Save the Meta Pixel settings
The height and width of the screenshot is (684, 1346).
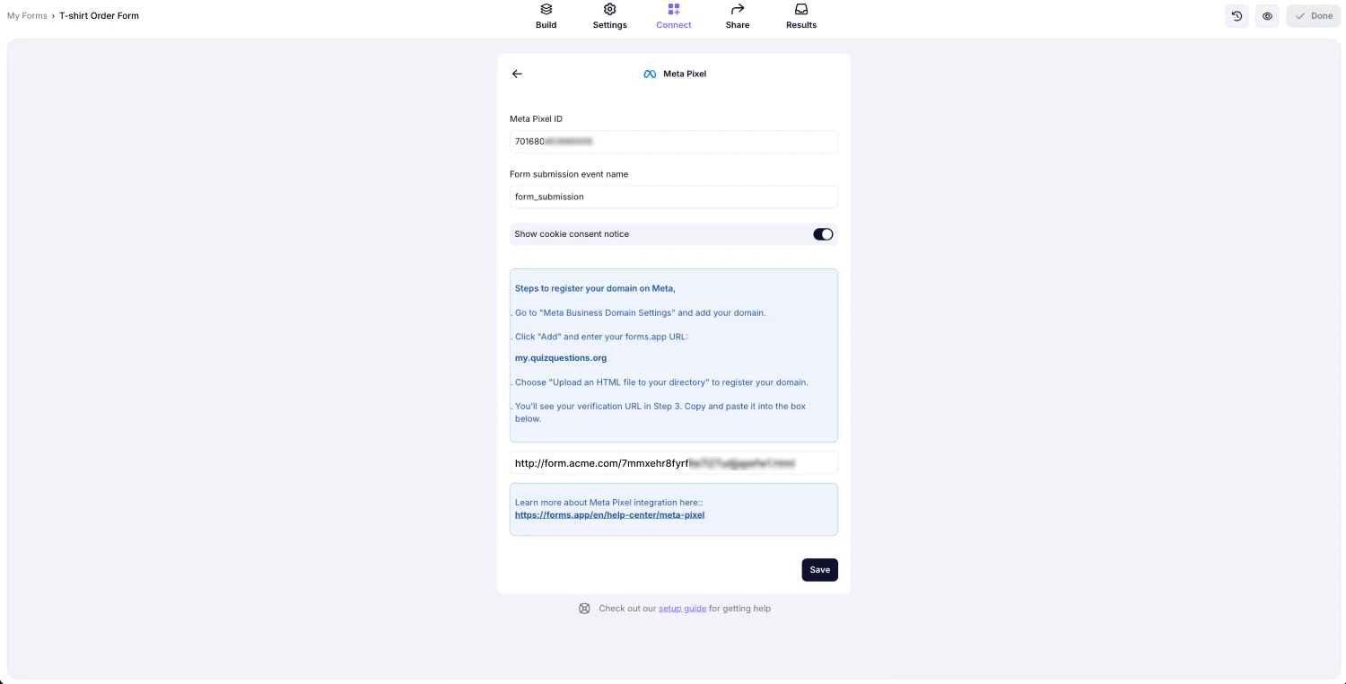(x=818, y=569)
